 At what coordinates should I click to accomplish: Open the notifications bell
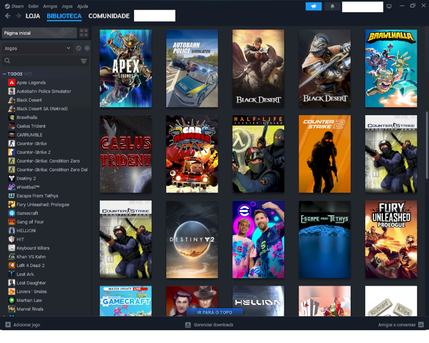(332, 6)
